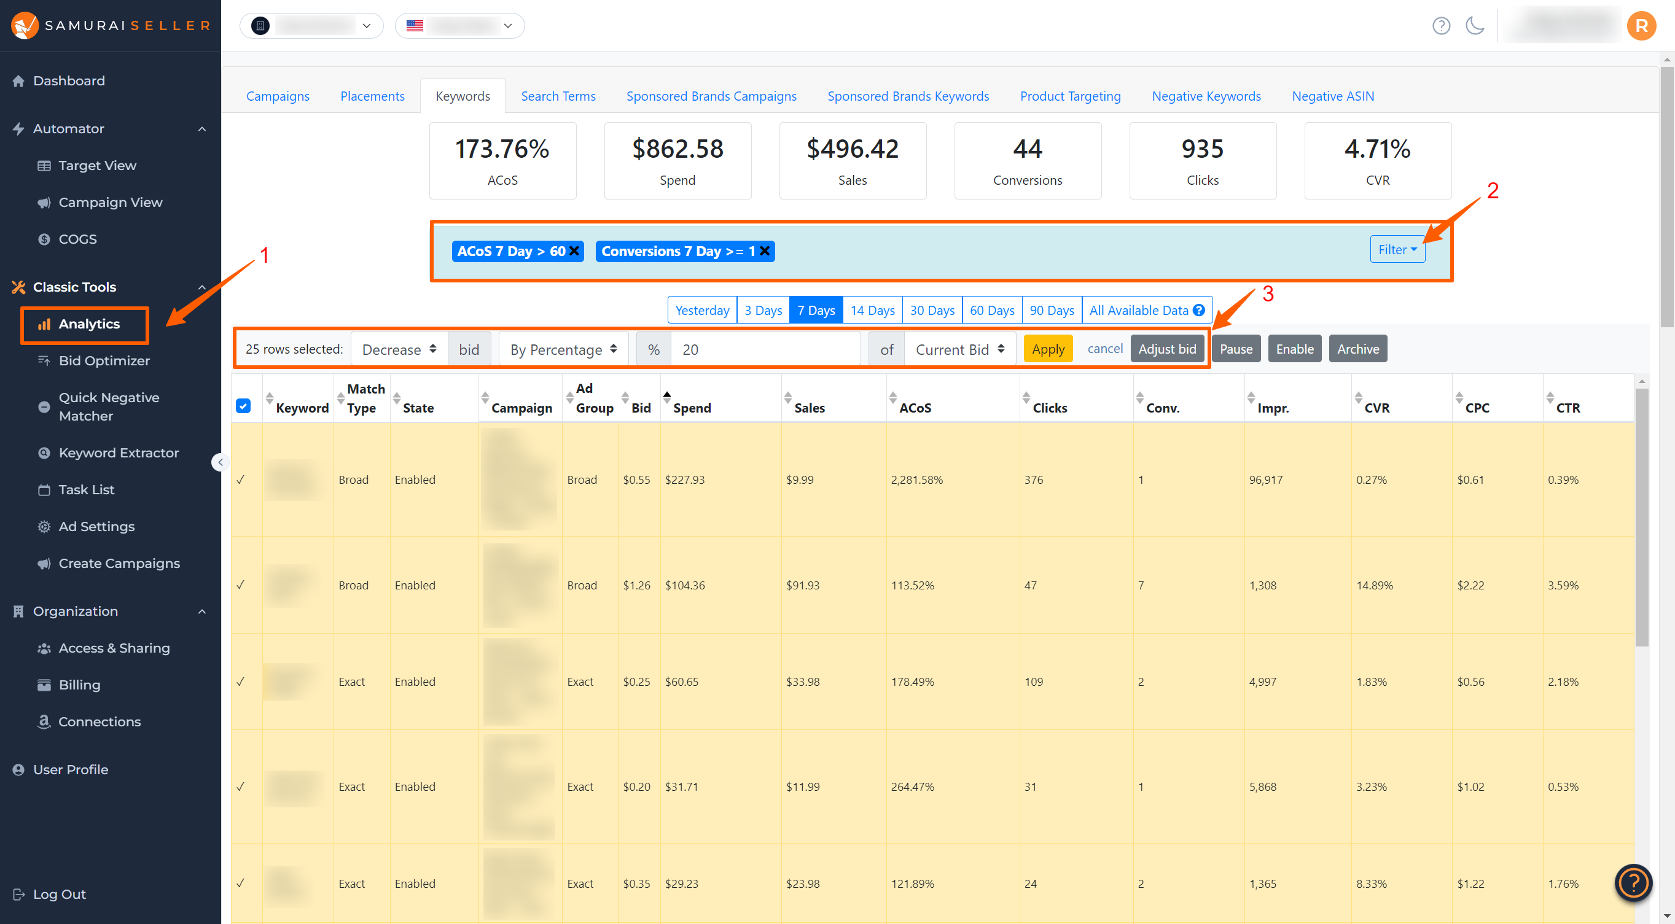Click the Apply button
Image resolution: width=1675 pixels, height=924 pixels.
click(1047, 348)
